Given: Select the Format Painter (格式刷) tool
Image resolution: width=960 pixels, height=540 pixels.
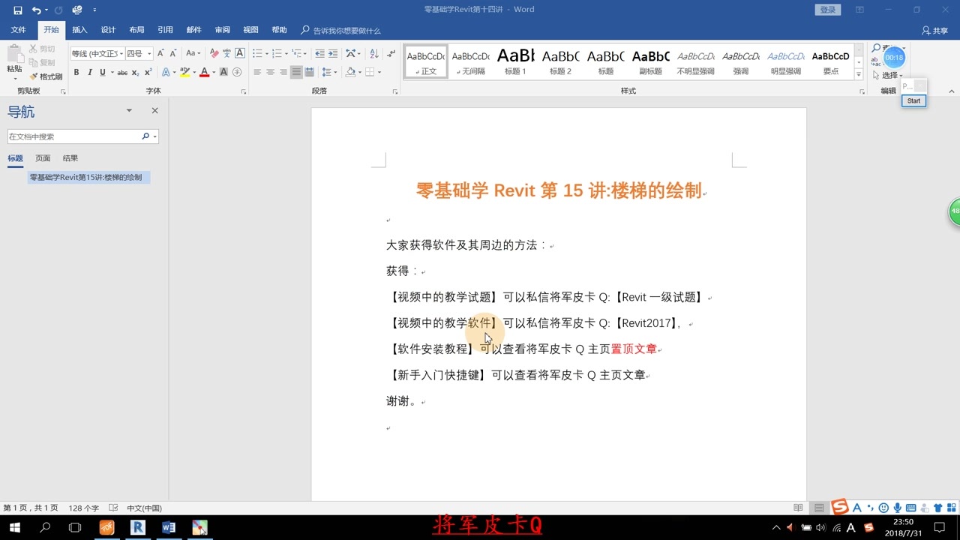Looking at the screenshot, I should [x=46, y=76].
